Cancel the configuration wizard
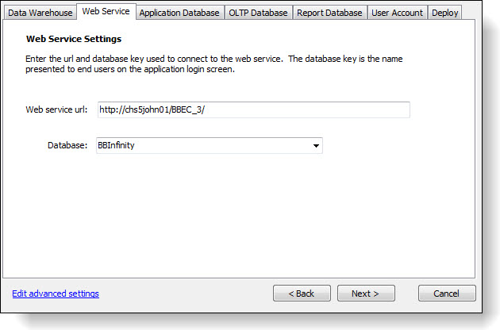This screenshot has height=330, width=500. click(447, 294)
